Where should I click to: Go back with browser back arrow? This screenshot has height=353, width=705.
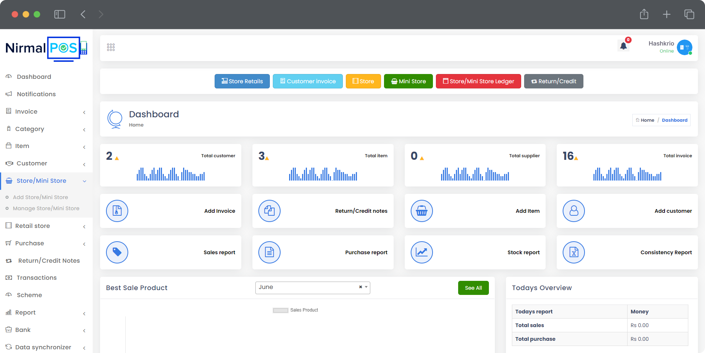(x=83, y=14)
